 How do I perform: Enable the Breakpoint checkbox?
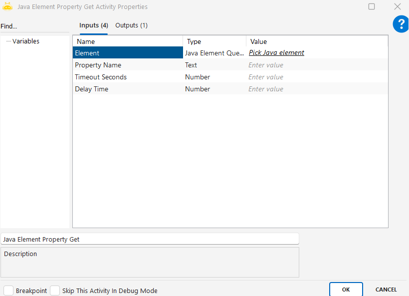click(8, 291)
